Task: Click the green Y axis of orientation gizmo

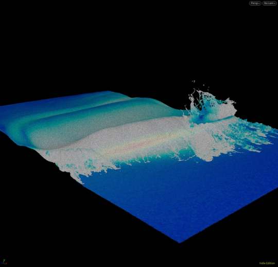Action: pos(4,260)
